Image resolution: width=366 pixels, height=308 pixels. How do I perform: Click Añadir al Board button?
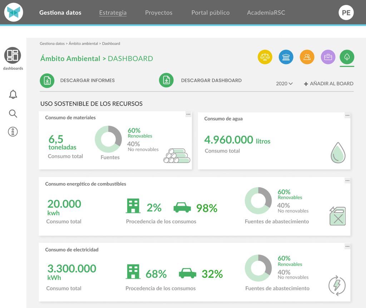(328, 84)
